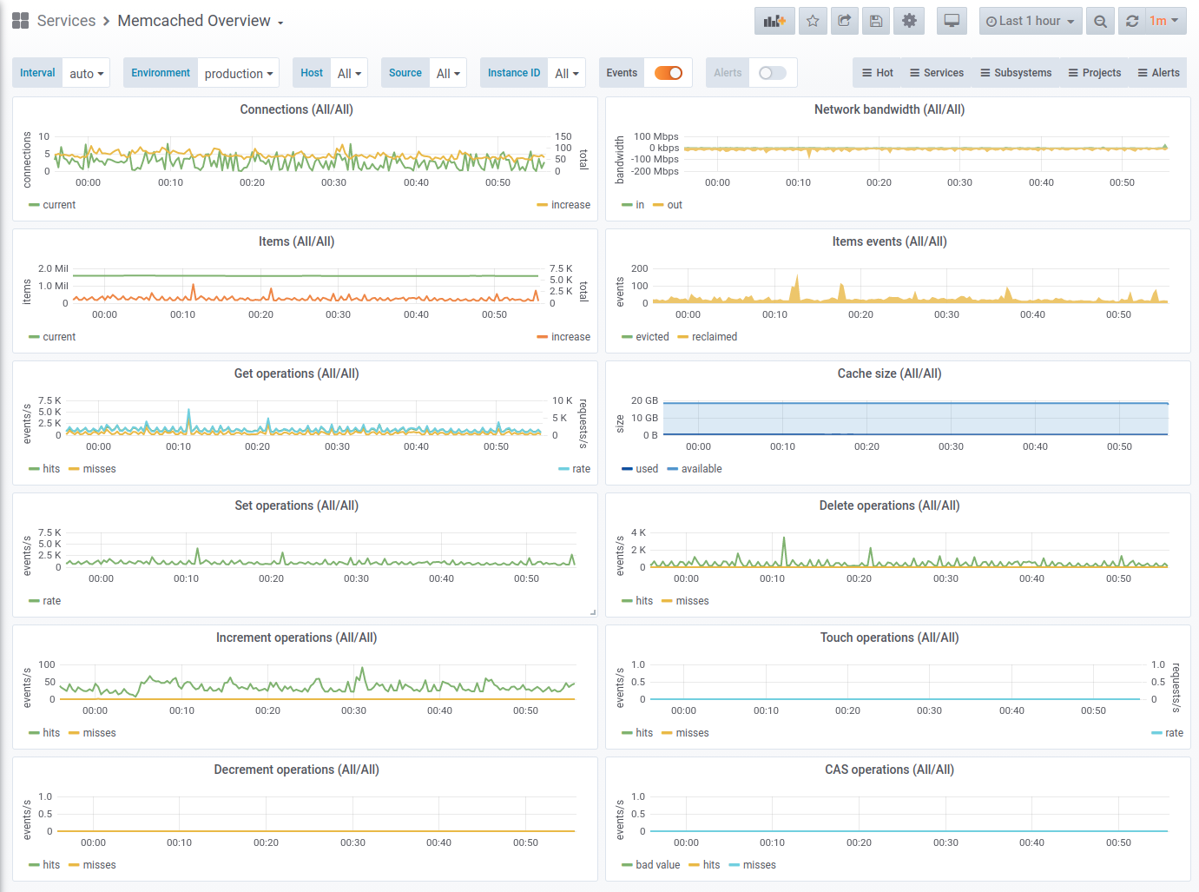Open the Memcached Overview dashboard picker
The width and height of the screenshot is (1199, 892).
point(201,21)
